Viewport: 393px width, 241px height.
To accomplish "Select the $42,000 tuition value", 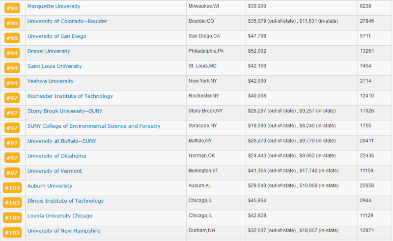I will pos(257,81).
